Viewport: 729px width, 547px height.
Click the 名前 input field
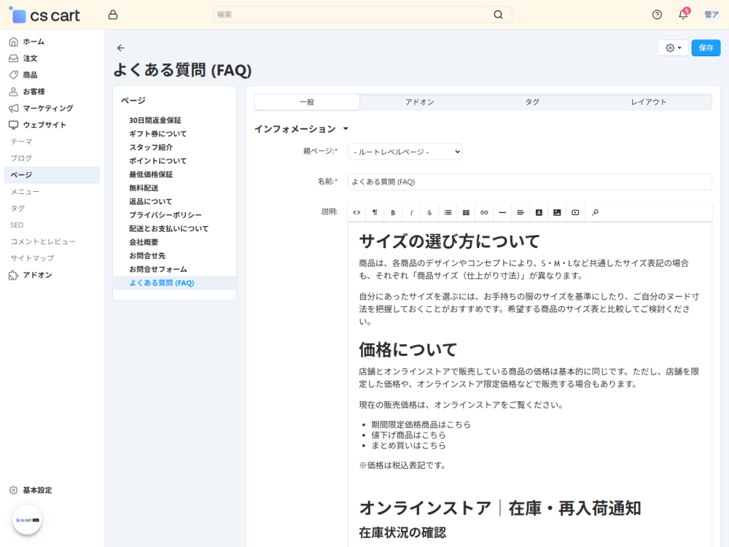point(529,182)
